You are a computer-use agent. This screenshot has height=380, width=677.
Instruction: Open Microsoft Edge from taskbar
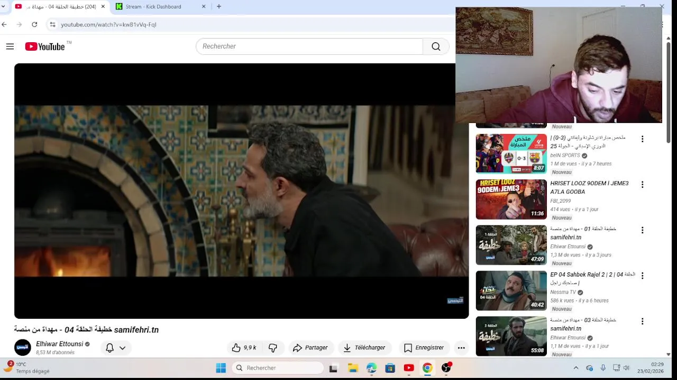(x=371, y=368)
